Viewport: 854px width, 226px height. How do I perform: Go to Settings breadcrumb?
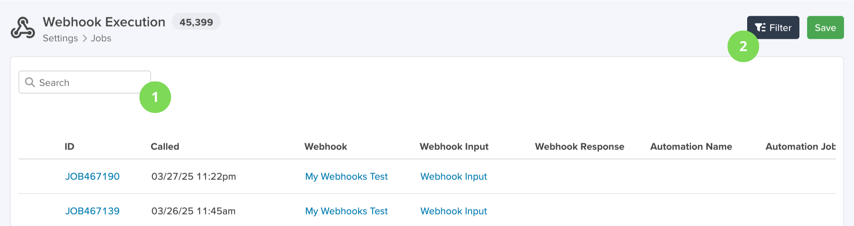[60, 38]
